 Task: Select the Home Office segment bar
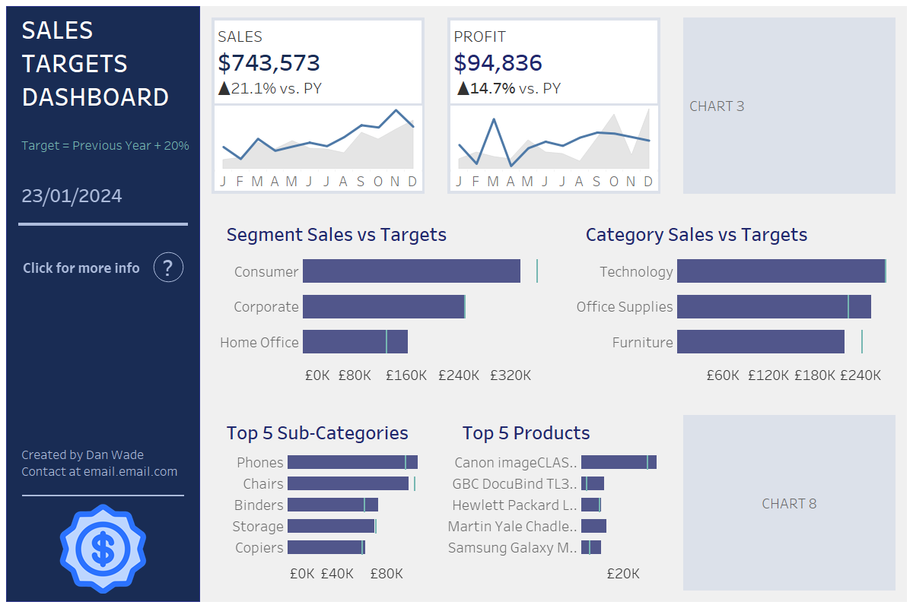355,342
